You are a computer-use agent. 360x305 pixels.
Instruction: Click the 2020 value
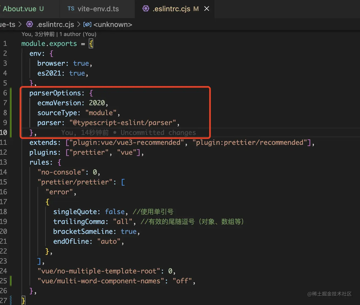[97, 103]
